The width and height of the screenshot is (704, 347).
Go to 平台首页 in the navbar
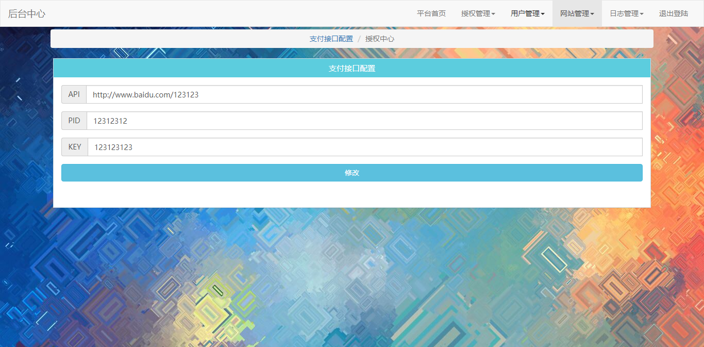(431, 13)
